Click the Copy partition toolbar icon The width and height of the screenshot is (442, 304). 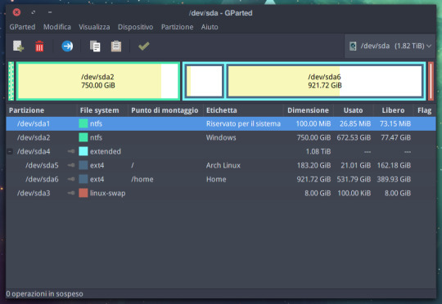click(x=95, y=46)
